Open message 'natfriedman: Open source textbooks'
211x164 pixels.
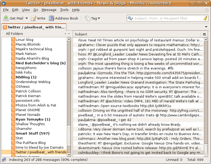pyautogui.click(x=138, y=106)
